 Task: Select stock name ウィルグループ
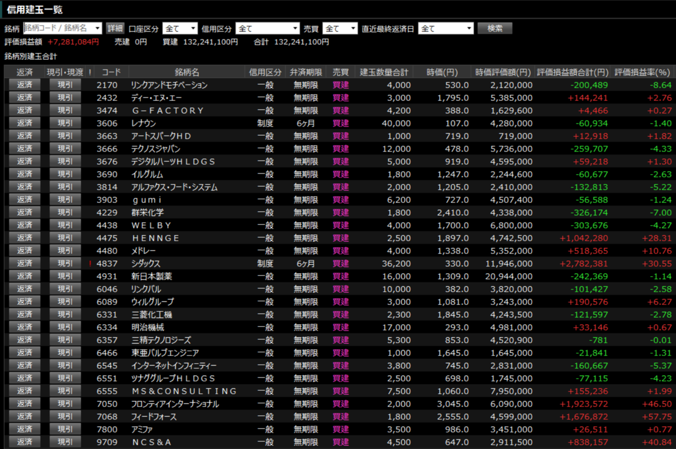[152, 301]
